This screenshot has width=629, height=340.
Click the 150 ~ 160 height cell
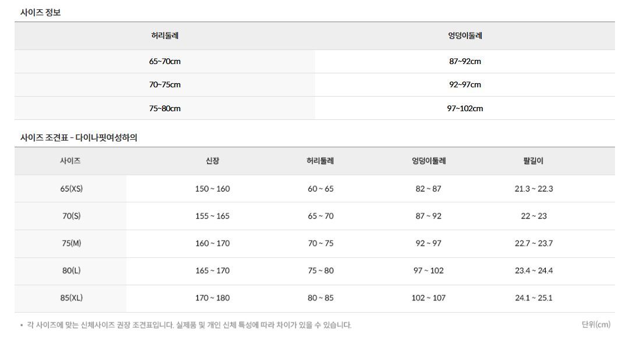pyautogui.click(x=213, y=189)
